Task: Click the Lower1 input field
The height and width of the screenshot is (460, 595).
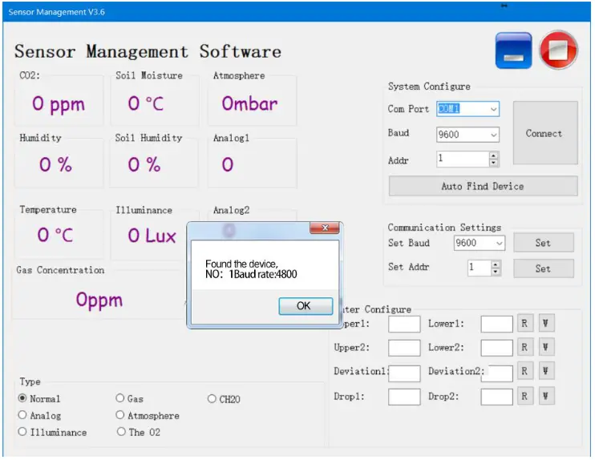Action: [496, 325]
